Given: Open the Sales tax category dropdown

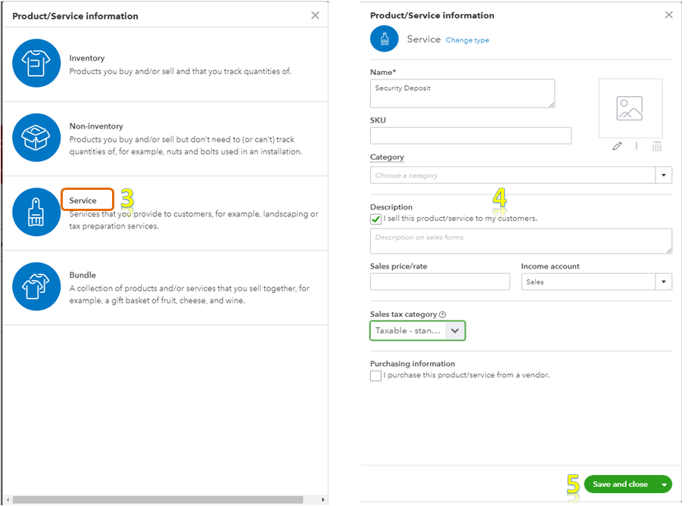Looking at the screenshot, I should tap(454, 331).
